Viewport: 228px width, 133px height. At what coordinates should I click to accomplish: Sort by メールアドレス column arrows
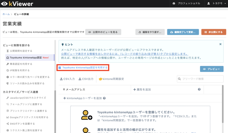[x=64, y=90]
